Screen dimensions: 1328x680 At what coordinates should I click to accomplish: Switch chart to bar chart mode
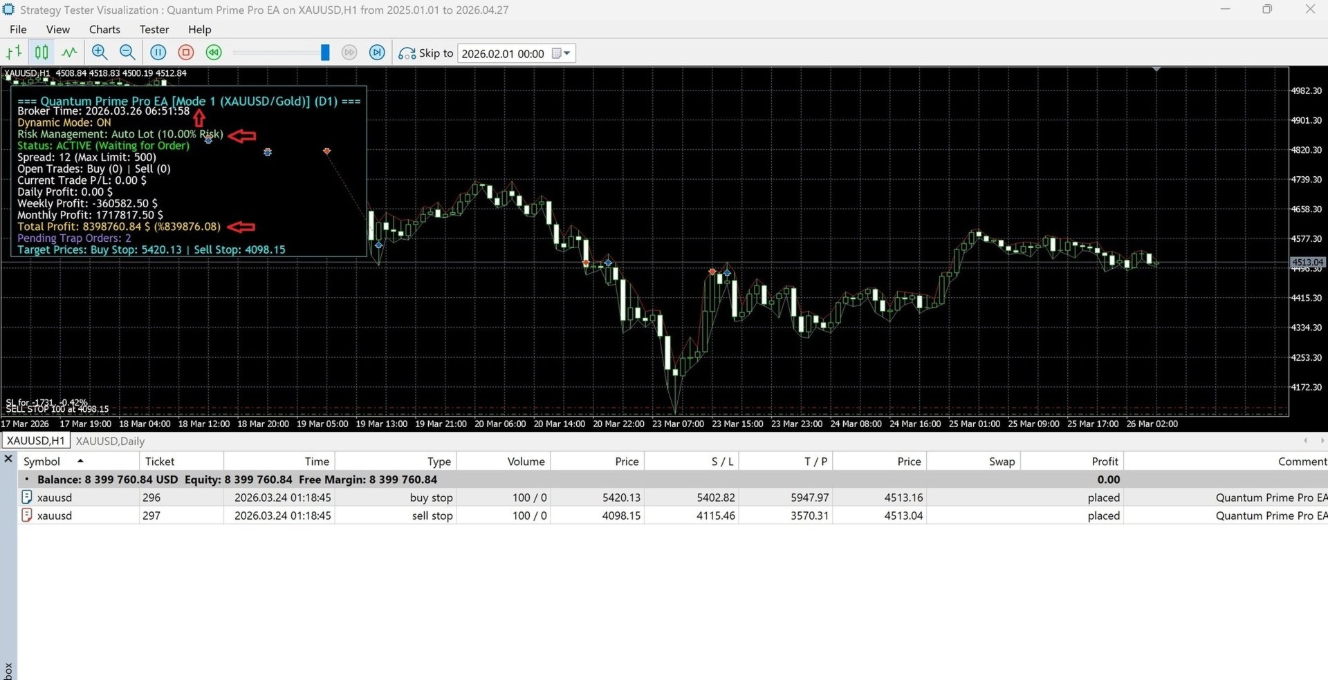[x=14, y=53]
